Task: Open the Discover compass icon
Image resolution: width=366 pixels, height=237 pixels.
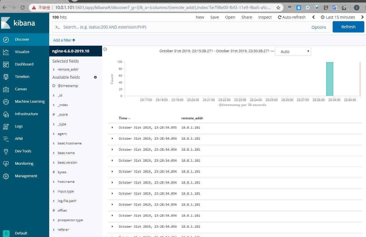Action: click(x=6, y=39)
